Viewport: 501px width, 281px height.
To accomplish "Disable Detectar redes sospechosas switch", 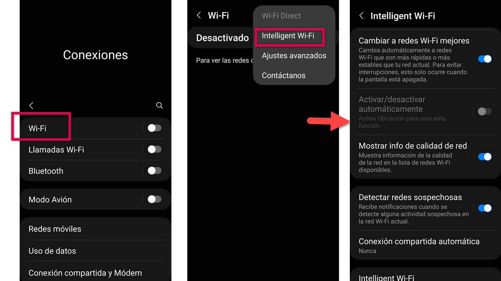I will (x=485, y=208).
